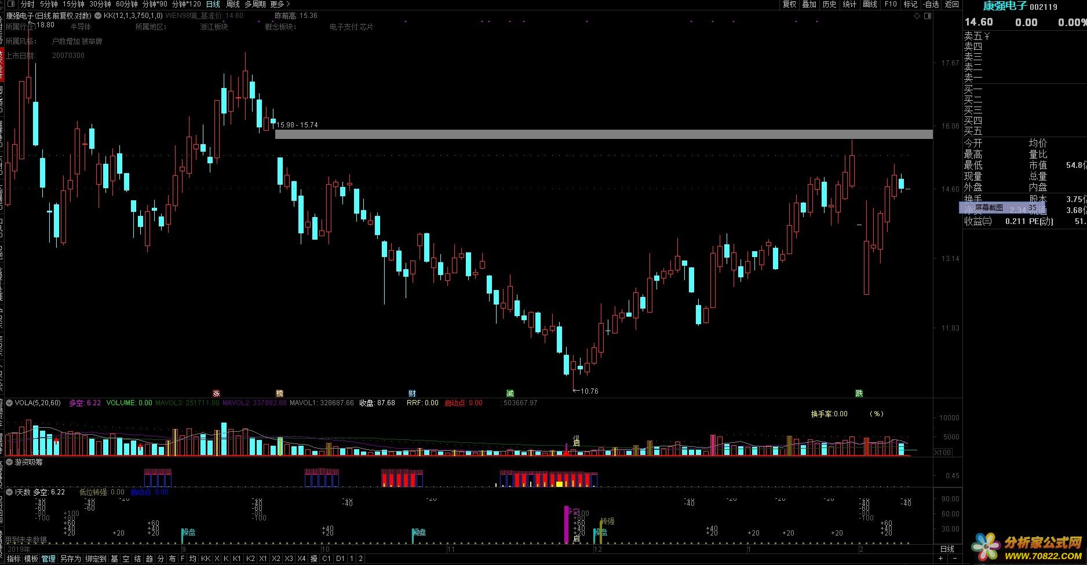Click the panel layout icon at top-left

pyautogui.click(x=10, y=4)
